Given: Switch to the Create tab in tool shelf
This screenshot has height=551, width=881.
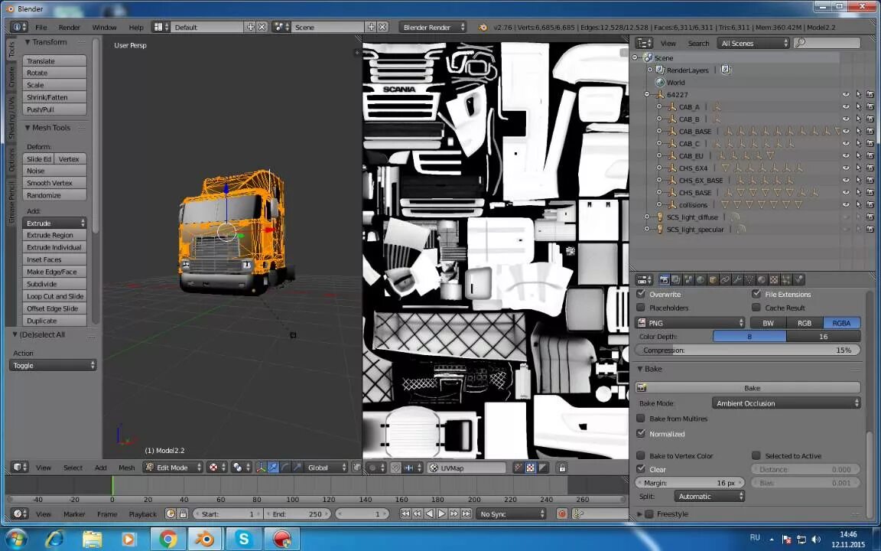Looking at the screenshot, I should [11, 77].
